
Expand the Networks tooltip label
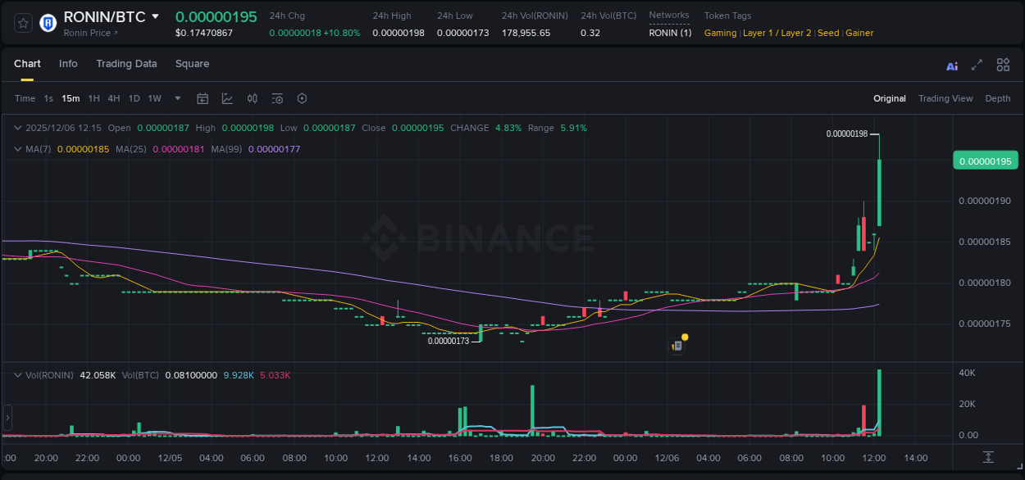(669, 15)
